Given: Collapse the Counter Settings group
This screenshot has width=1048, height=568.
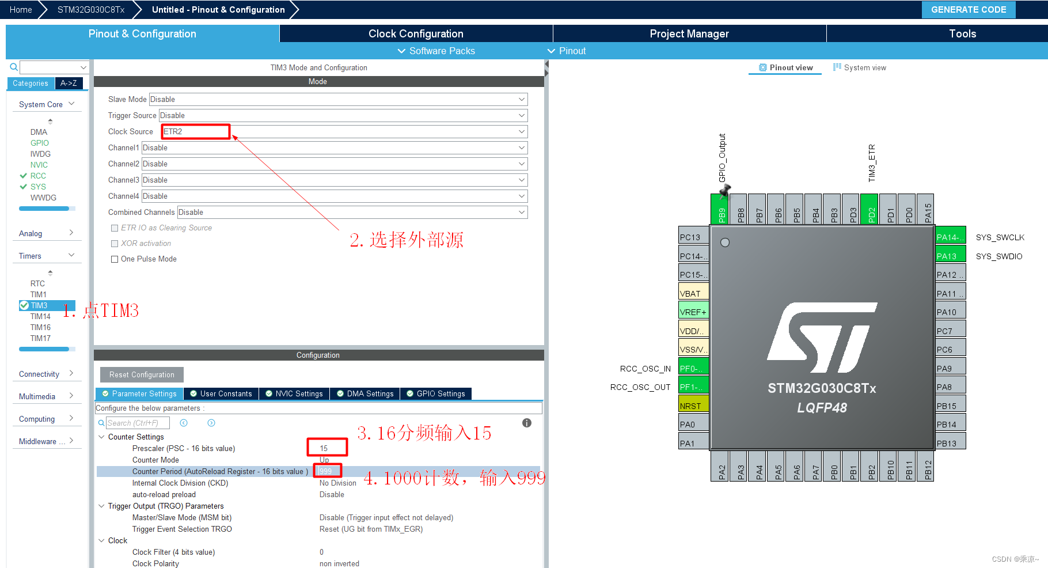Looking at the screenshot, I should tap(102, 437).
